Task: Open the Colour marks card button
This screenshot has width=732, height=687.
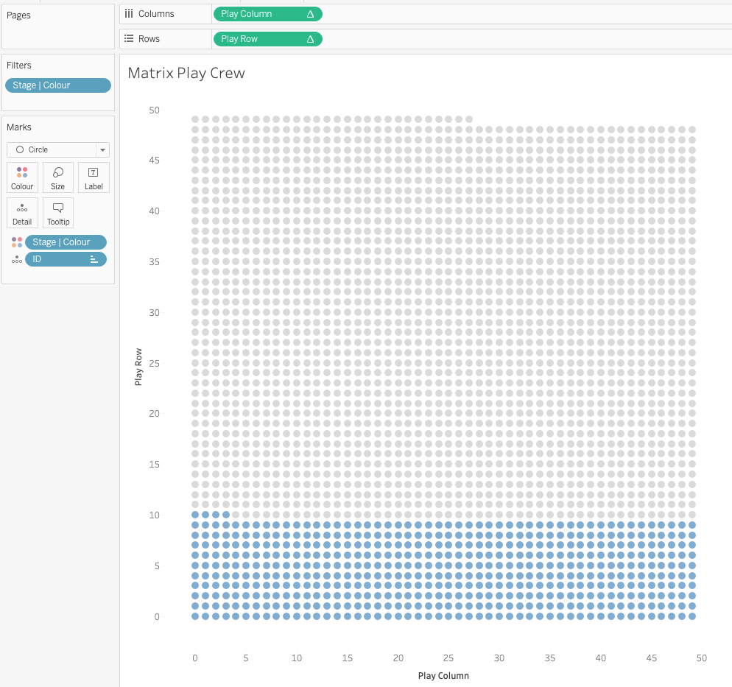Action: coord(22,177)
